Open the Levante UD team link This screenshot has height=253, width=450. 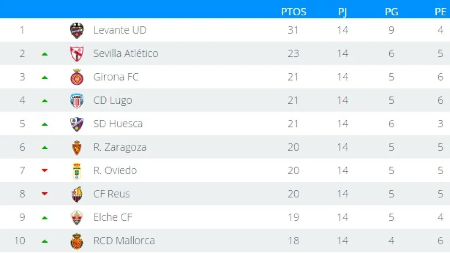point(120,30)
